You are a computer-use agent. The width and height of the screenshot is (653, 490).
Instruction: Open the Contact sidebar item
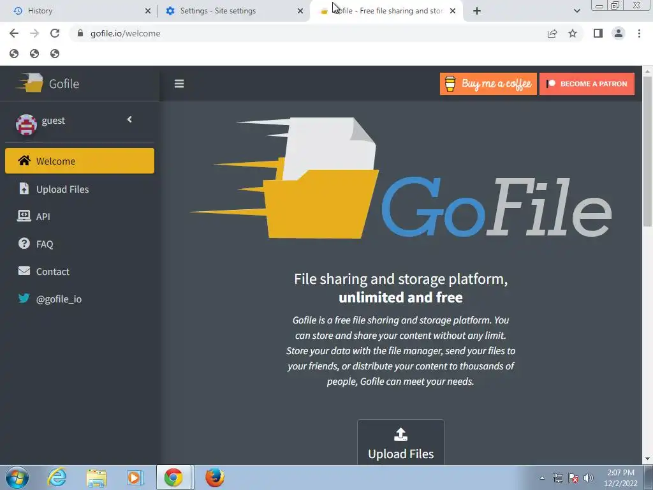click(x=80, y=272)
